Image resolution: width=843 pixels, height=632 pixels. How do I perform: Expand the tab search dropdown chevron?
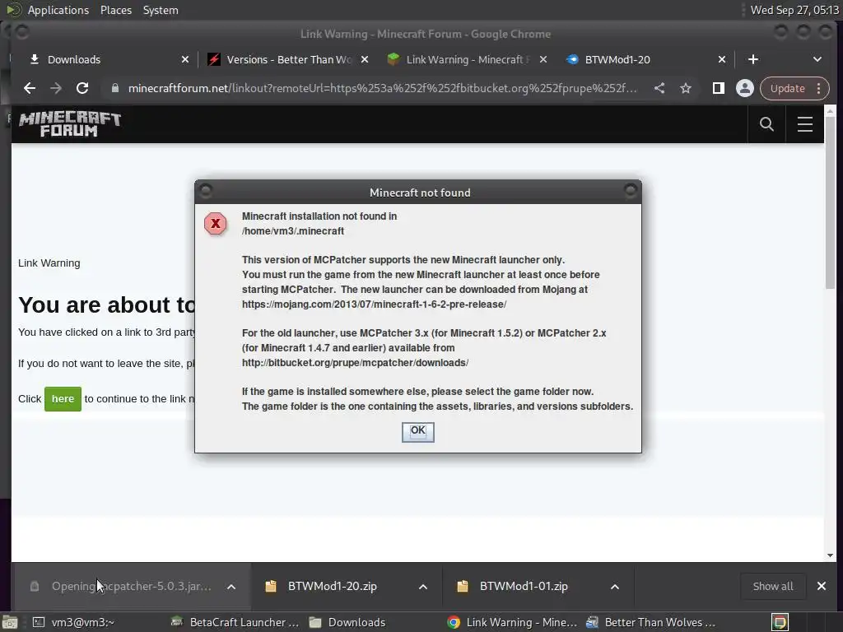click(817, 59)
